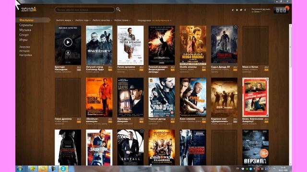The width and height of the screenshot is (307, 172).
Task: Click the orange notification badge on counter
Action: pos(287,8)
